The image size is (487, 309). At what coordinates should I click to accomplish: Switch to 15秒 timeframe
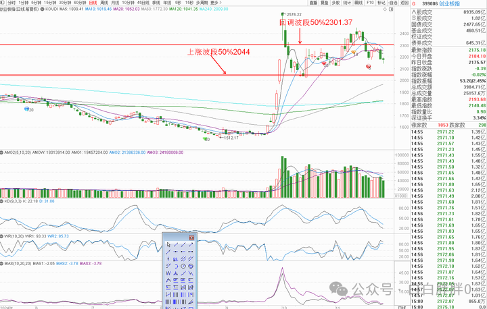click(189, 3)
